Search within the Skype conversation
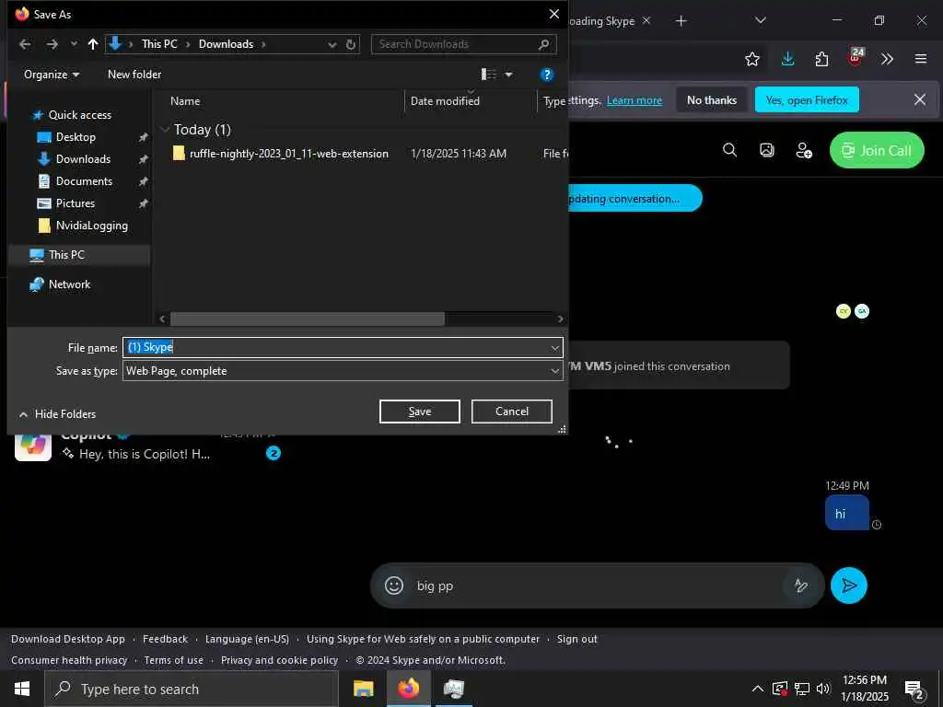 tap(729, 150)
